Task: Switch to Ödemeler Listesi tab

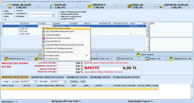Action: pos(77,77)
